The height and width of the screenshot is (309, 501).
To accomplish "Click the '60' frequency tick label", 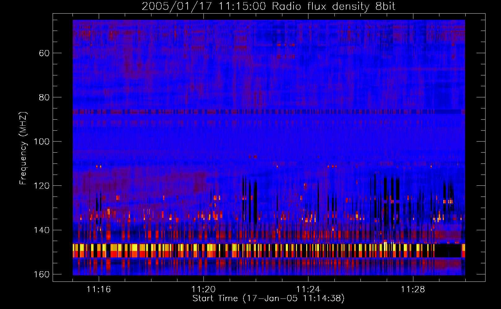I will (x=44, y=53).
